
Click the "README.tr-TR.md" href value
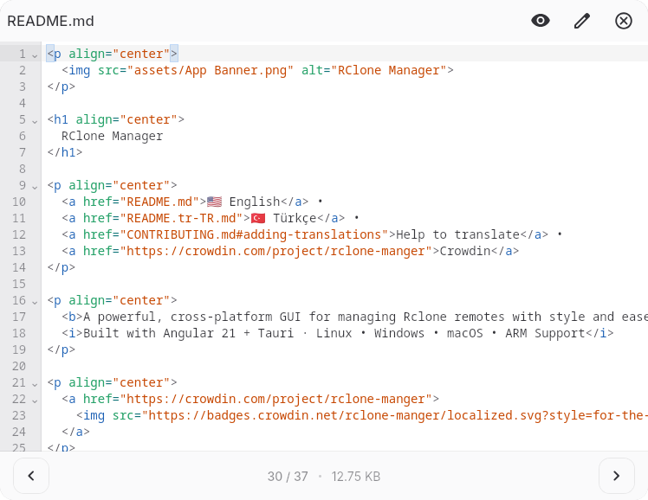[181, 218]
